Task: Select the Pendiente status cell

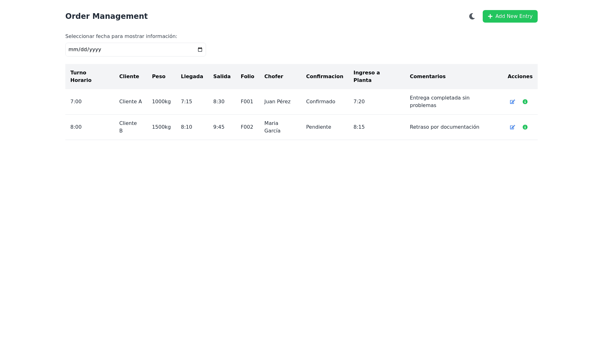Action: coord(318,127)
